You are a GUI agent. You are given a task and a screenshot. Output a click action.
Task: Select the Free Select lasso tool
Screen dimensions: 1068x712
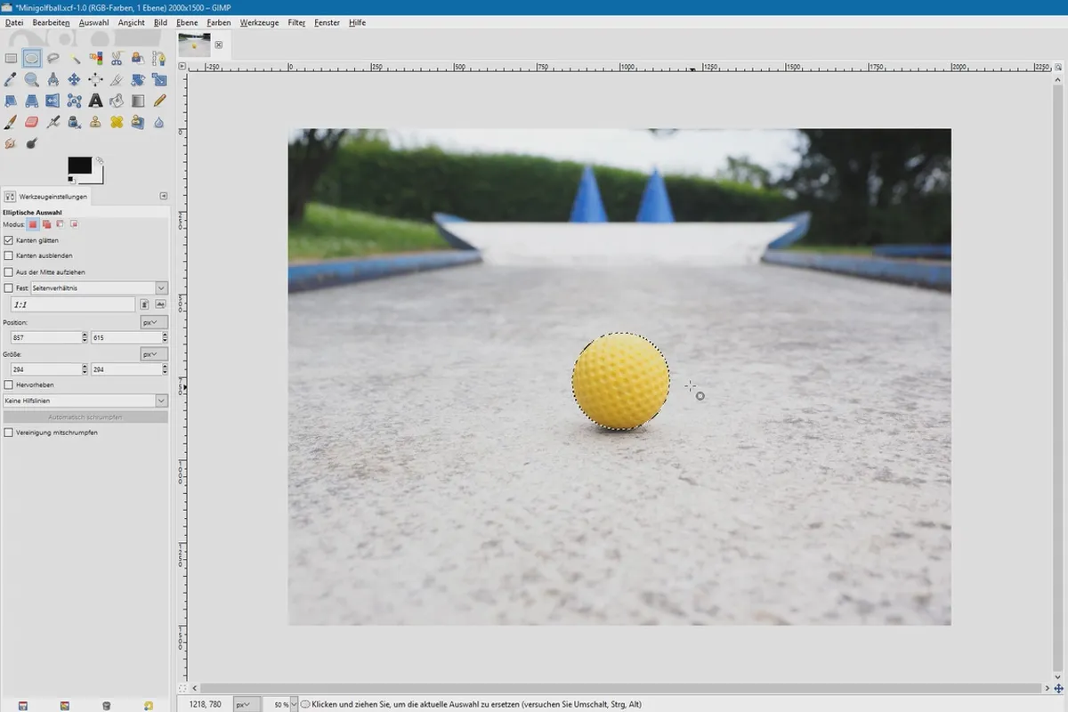point(53,58)
